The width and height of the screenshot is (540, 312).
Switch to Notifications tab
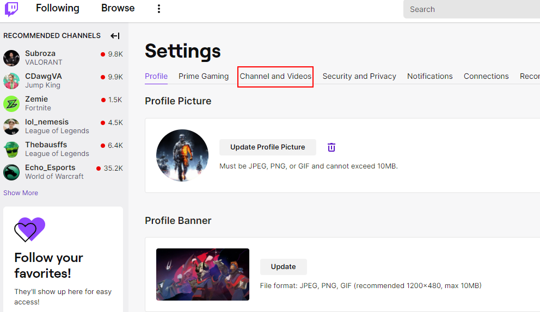(430, 76)
